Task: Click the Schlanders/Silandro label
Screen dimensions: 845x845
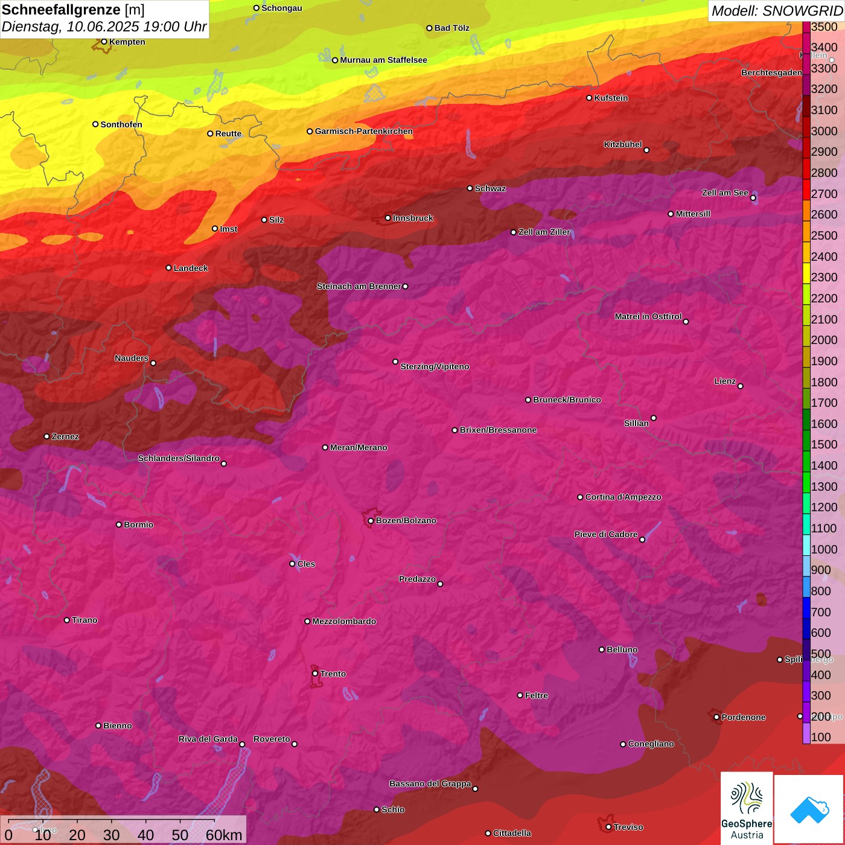Action: click(x=179, y=458)
